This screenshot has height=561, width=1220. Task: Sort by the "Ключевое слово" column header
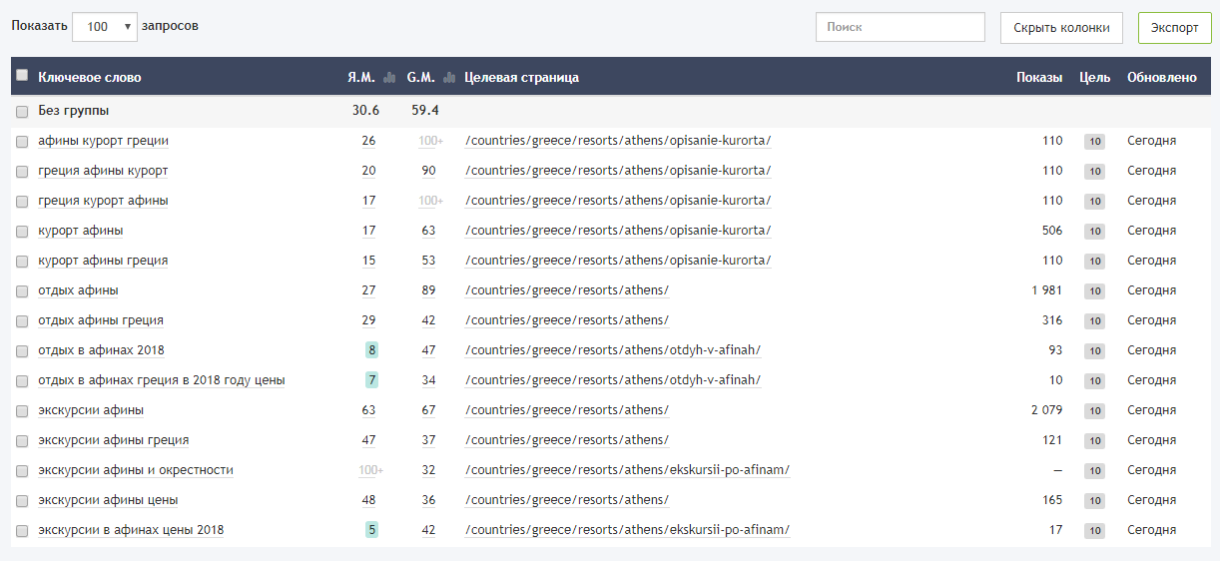point(90,78)
